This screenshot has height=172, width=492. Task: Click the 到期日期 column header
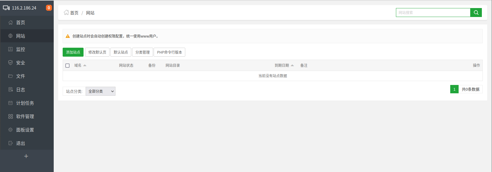point(282,65)
